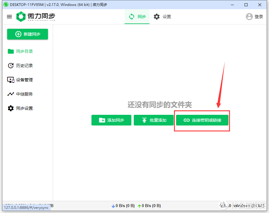Click the gear icon on 设置 tab
Screen dimensions: 269x213
157,17
